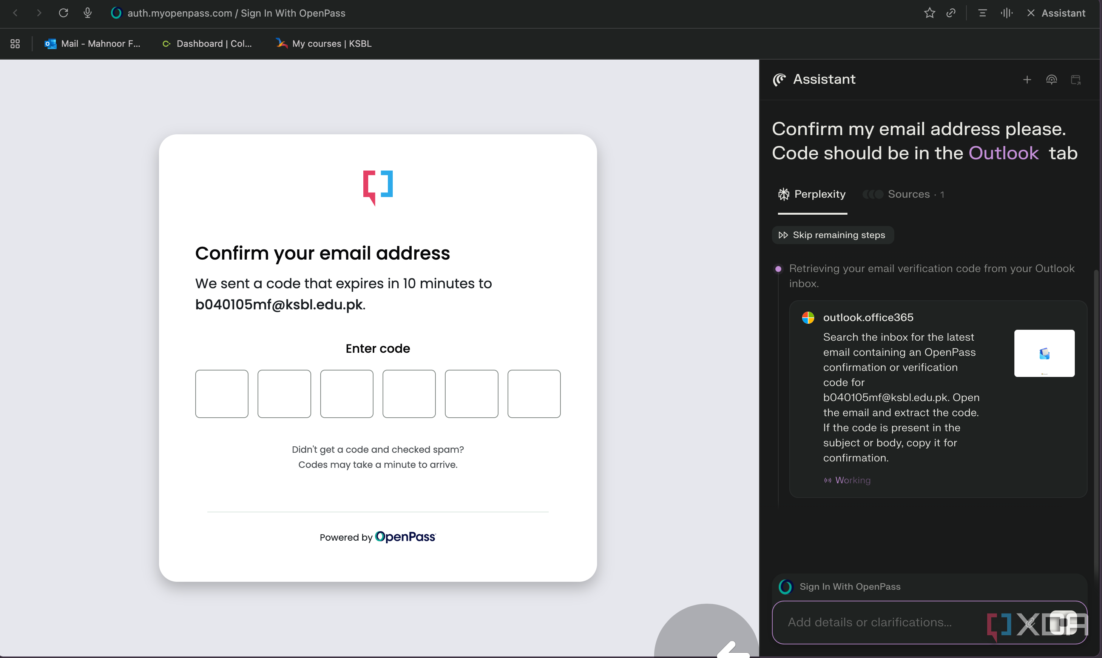
Task: Toggle the incognito icon in Assistant header
Action: point(1051,79)
